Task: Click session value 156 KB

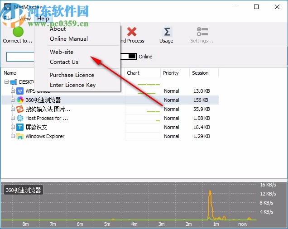Action: (201, 100)
